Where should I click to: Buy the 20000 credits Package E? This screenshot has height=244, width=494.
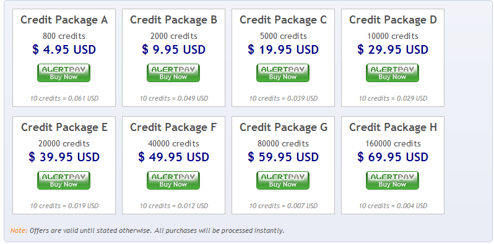tap(64, 180)
